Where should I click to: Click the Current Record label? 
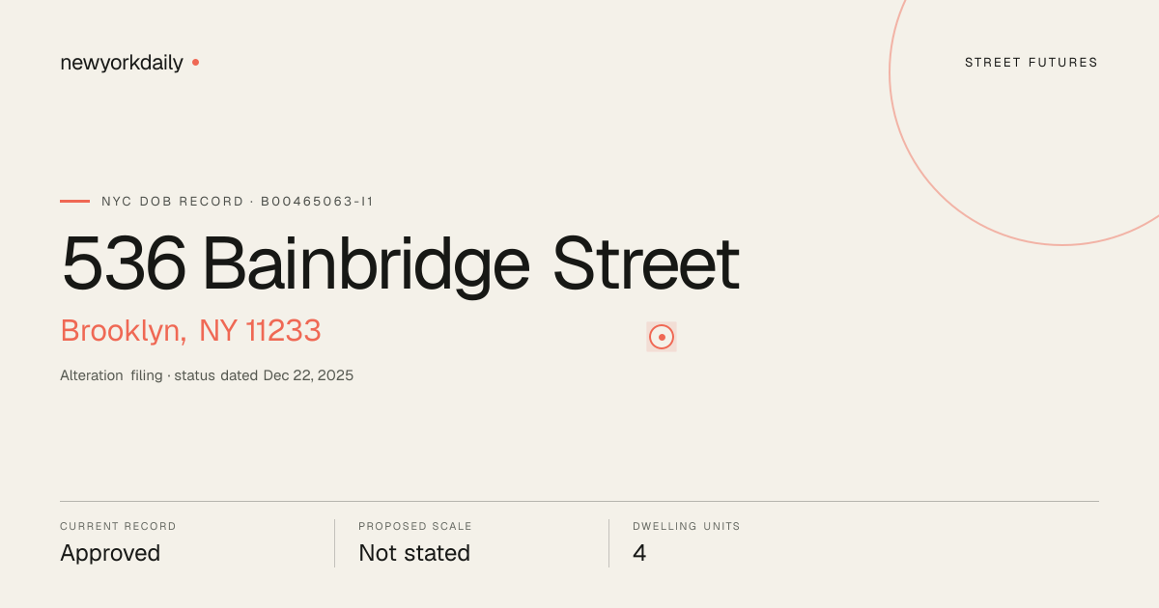[x=118, y=527]
